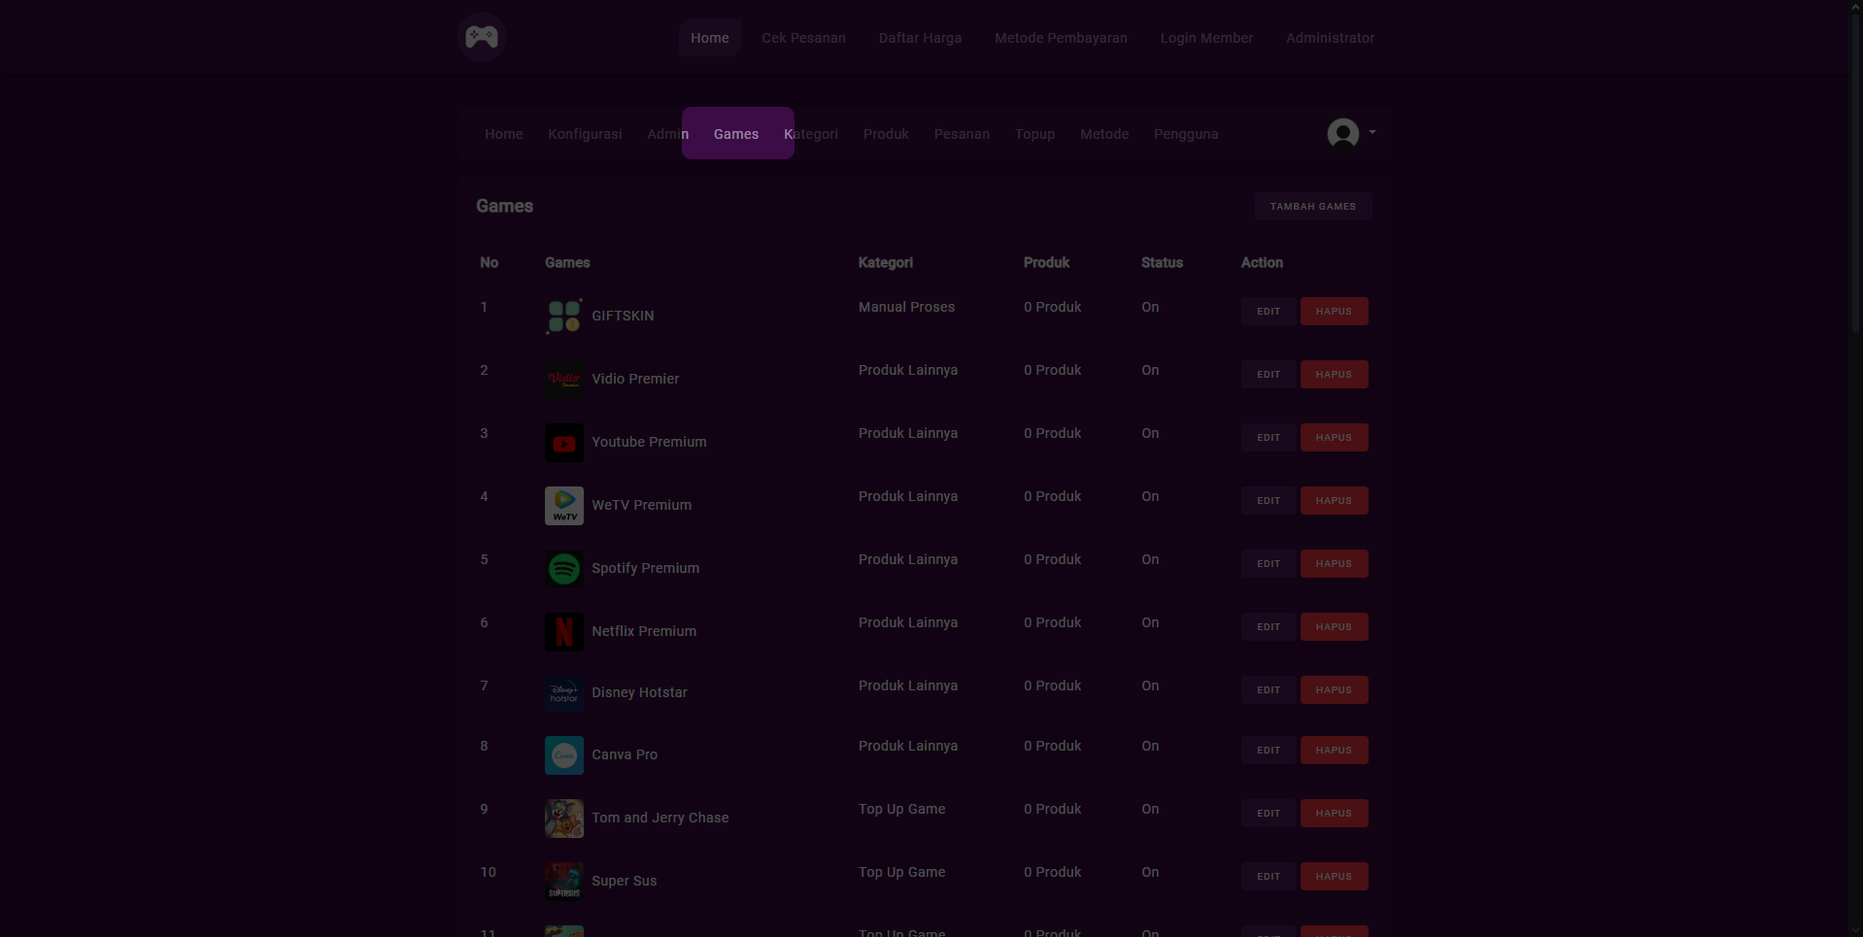Hapus the Spotify Premium row

coord(1334,564)
